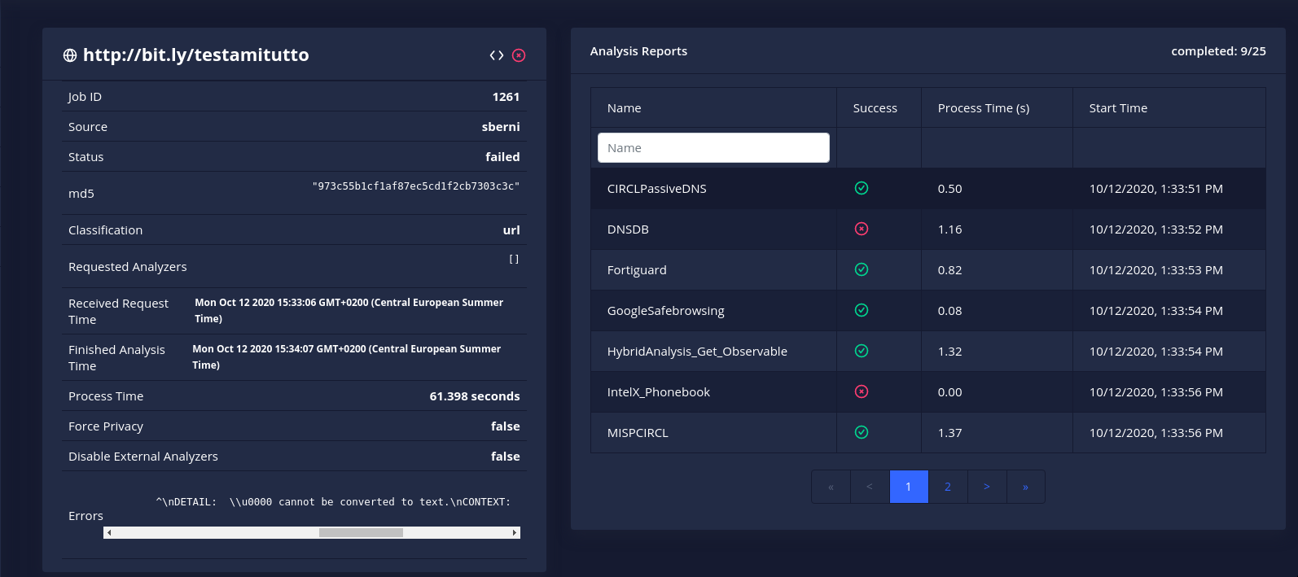Click the success check icon for GoogleSafebrowsing

[x=862, y=310]
